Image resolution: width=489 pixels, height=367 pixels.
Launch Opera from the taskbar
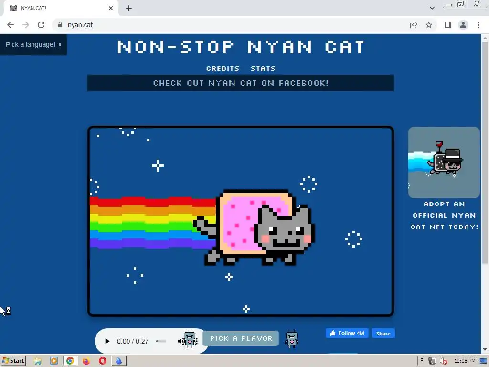tap(102, 361)
